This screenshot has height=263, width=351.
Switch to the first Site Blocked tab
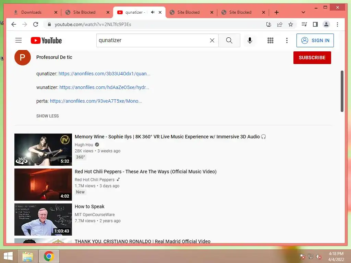[x=84, y=12]
